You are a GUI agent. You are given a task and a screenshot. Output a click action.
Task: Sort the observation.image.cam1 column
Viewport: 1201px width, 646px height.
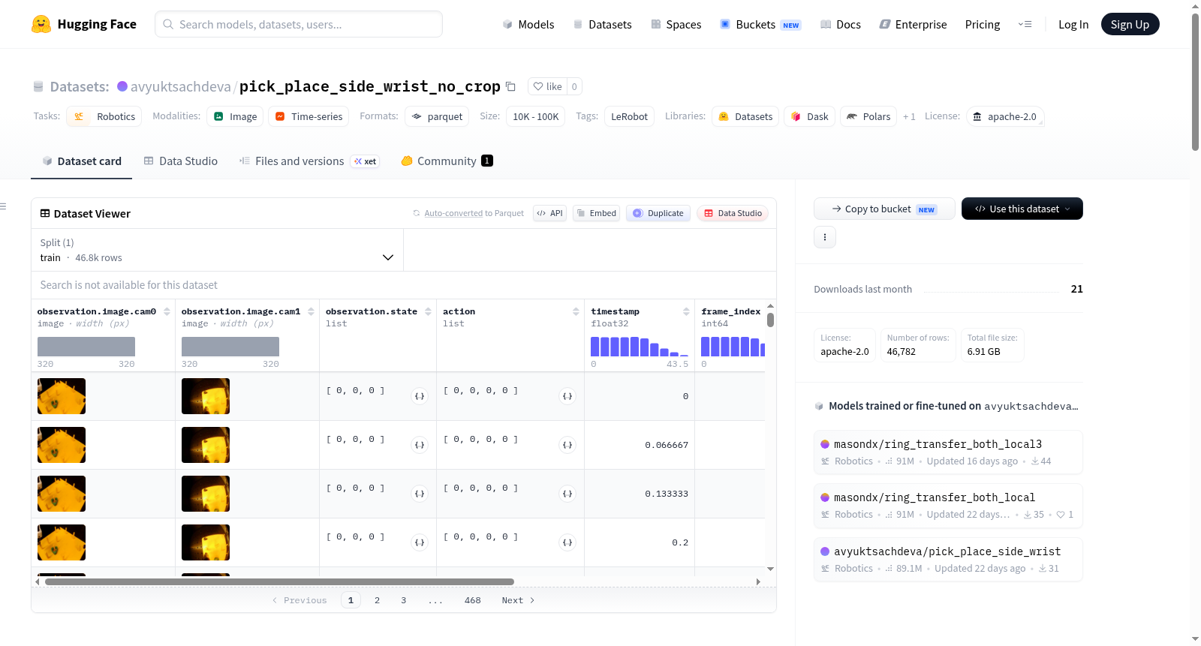311,311
